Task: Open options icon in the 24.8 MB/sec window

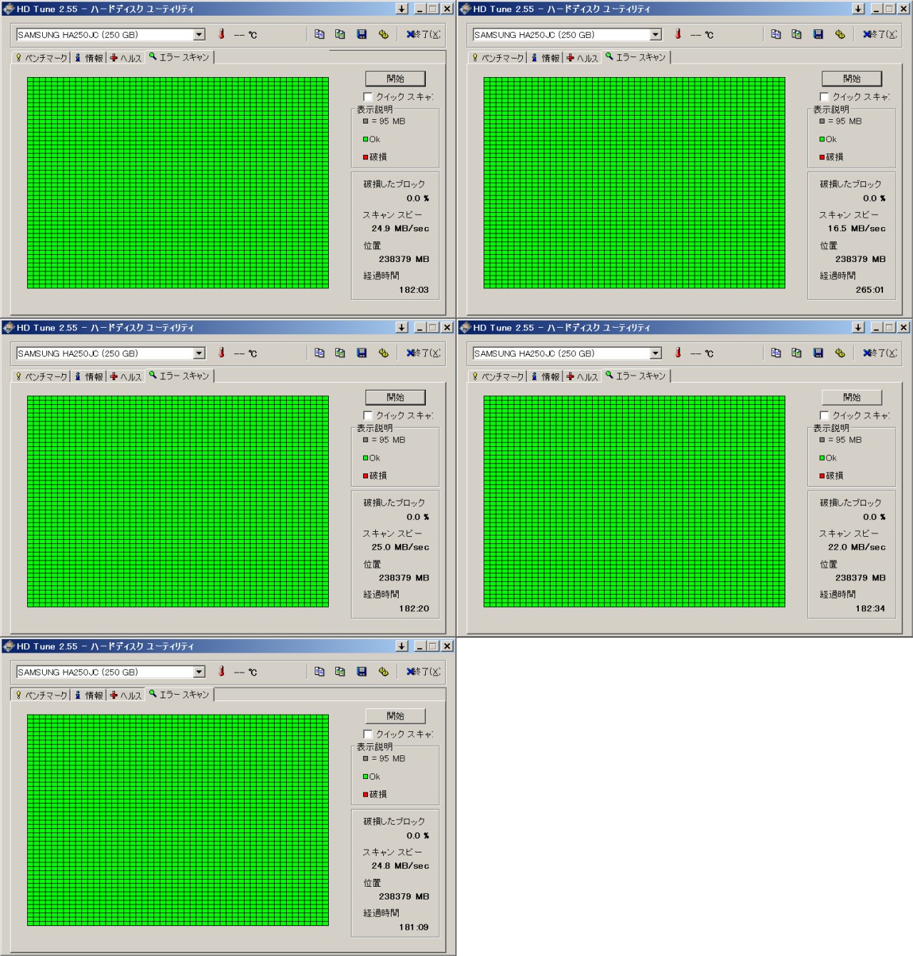Action: (x=383, y=671)
